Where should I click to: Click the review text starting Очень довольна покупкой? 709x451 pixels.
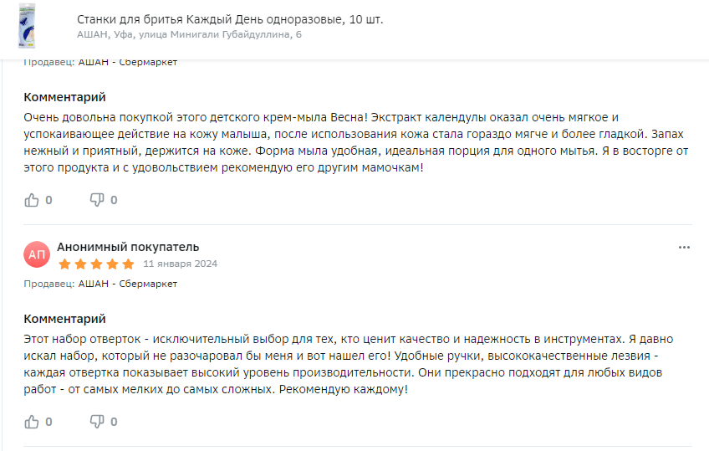point(356,142)
